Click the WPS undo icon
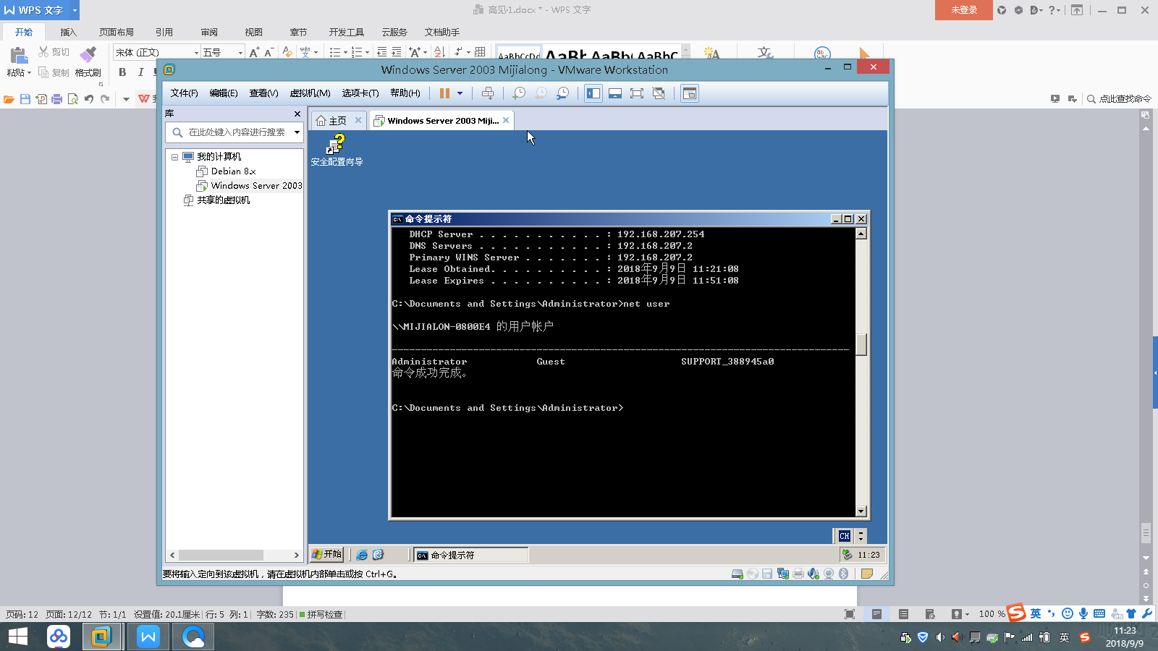Screen dimensions: 1158x651 (x=89, y=99)
